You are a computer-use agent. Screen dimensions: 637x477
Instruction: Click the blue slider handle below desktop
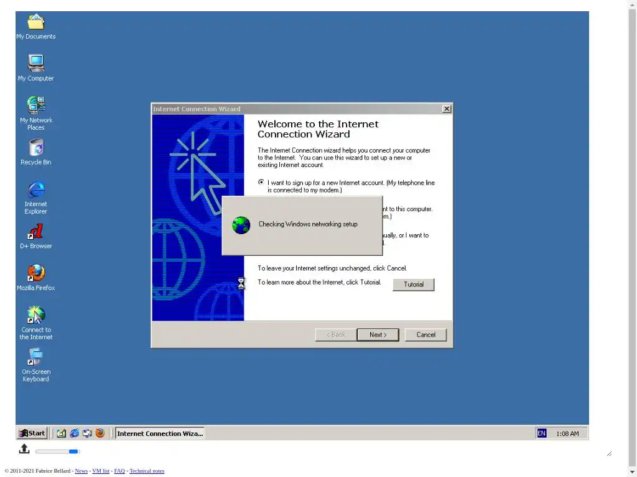tap(73, 451)
